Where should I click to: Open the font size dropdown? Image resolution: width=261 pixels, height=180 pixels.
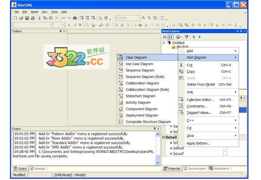tap(63, 25)
